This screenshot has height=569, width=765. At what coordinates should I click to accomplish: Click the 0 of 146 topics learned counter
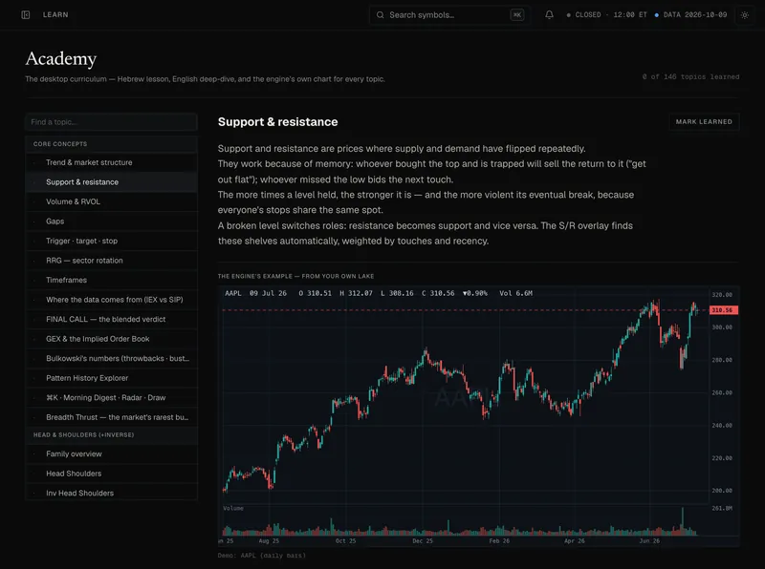pyautogui.click(x=690, y=76)
